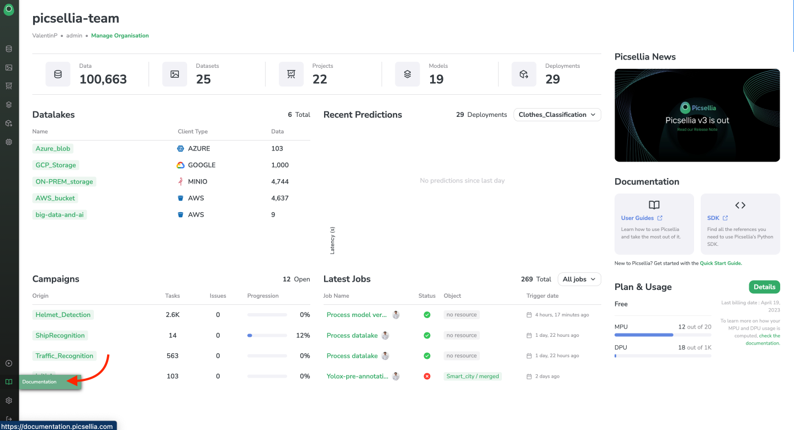The width and height of the screenshot is (794, 430).
Task: Click the '4,744' data value for MINIO
Action: pos(280,181)
